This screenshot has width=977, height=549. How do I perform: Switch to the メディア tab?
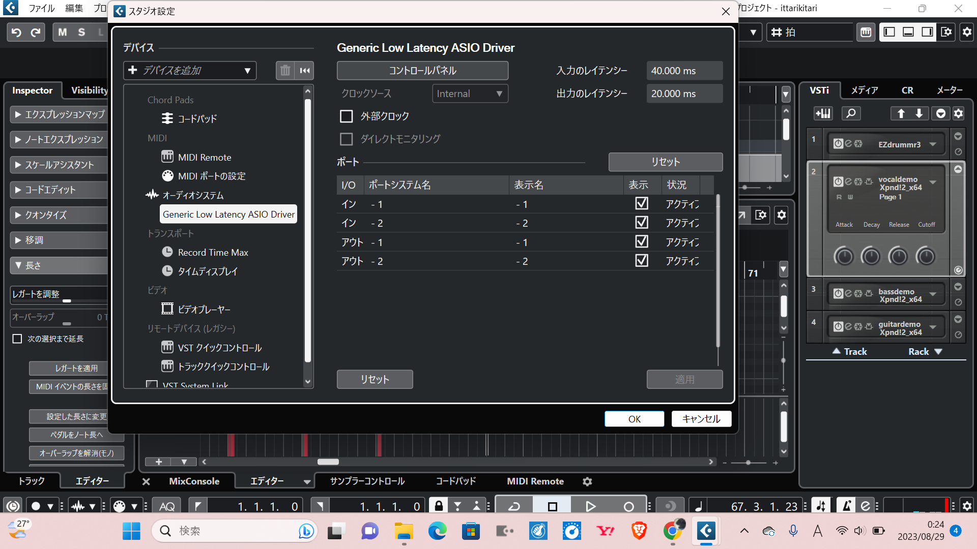click(864, 90)
